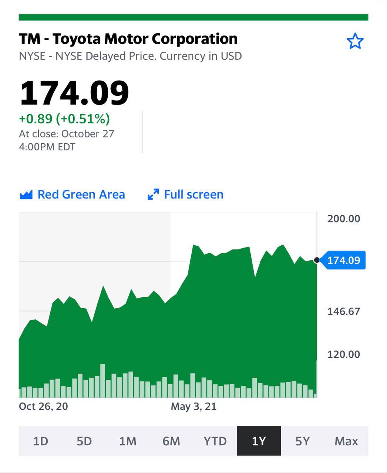Show the Max time range

(x=347, y=441)
